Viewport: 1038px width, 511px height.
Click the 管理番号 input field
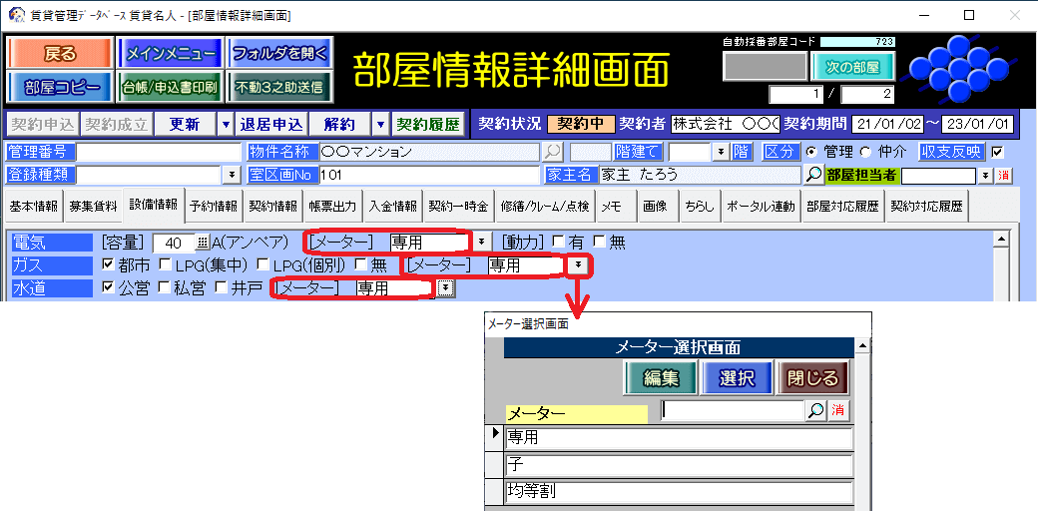[158, 152]
